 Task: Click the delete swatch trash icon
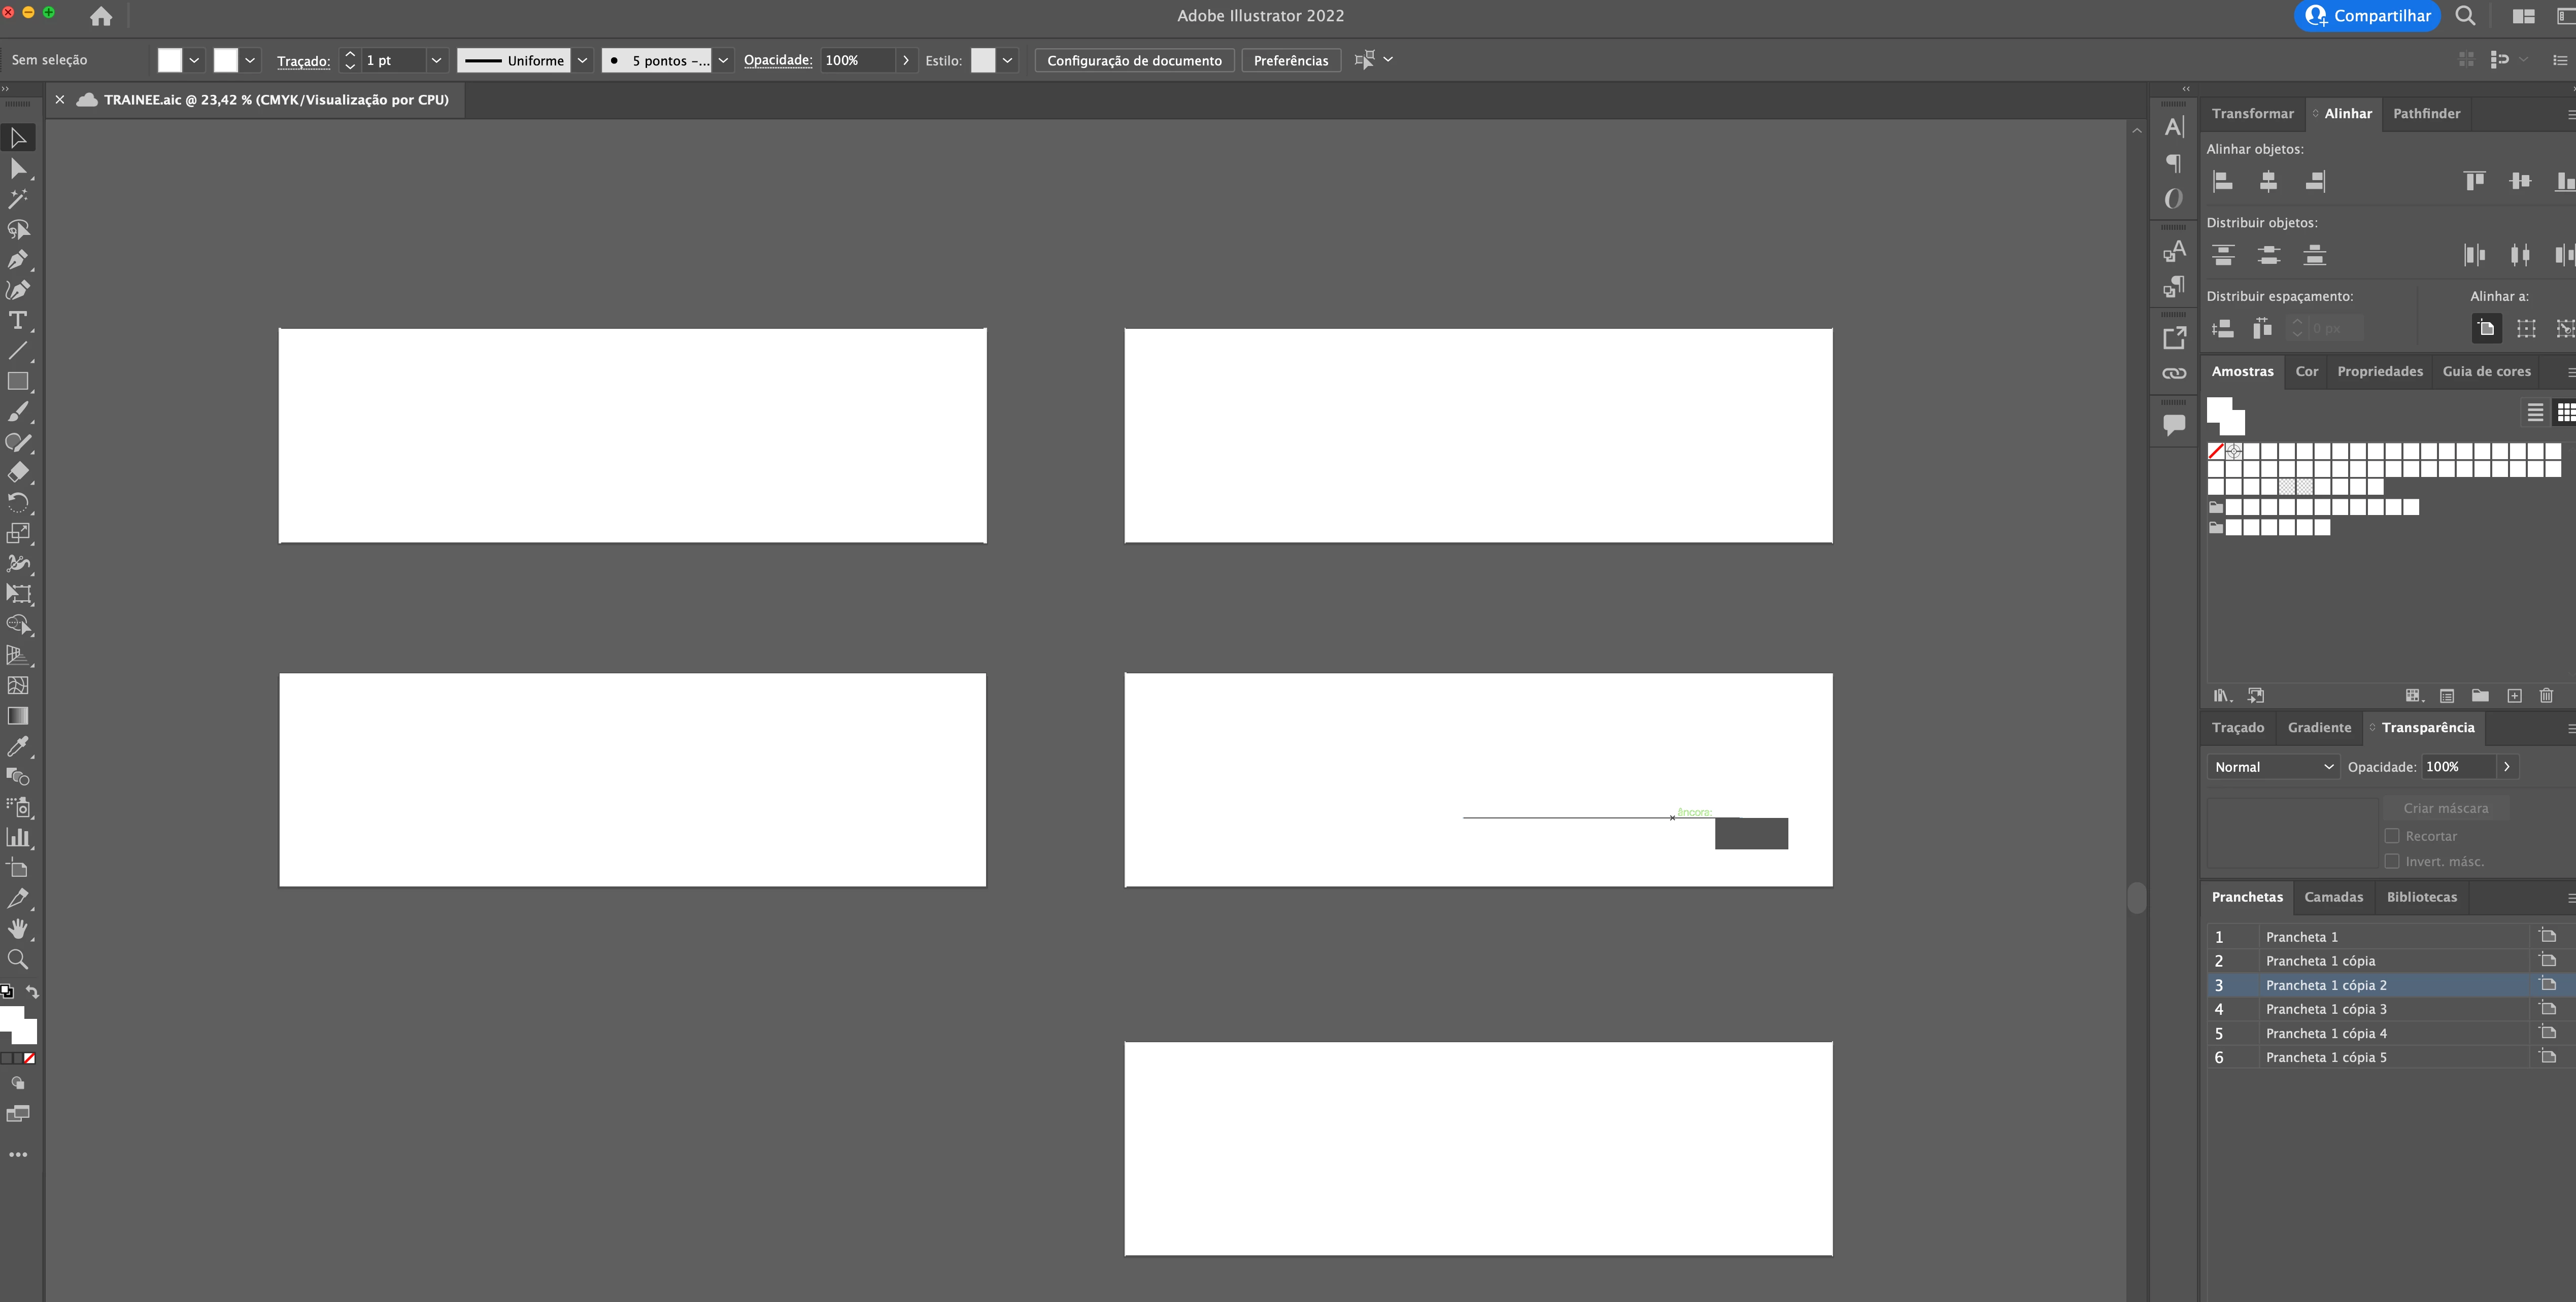pyautogui.click(x=2546, y=696)
